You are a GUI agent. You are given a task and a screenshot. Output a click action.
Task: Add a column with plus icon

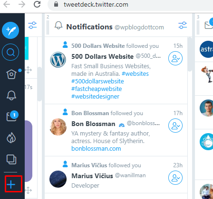tap(11, 184)
